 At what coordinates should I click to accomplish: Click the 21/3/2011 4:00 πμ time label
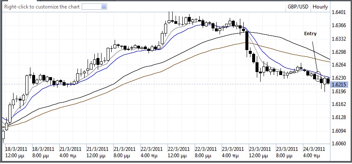[70, 152]
